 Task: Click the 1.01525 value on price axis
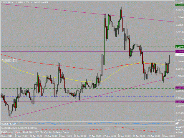tap(180, 25)
